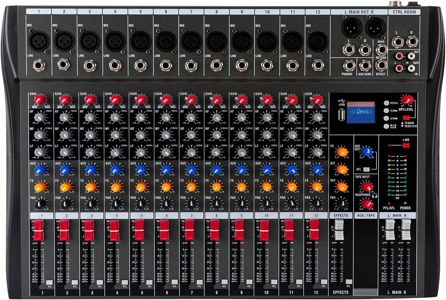Screen dimensions: 446x300
Task: Flip the TO MAIN / TO CH 11/12 switch
Action: (x=406, y=117)
